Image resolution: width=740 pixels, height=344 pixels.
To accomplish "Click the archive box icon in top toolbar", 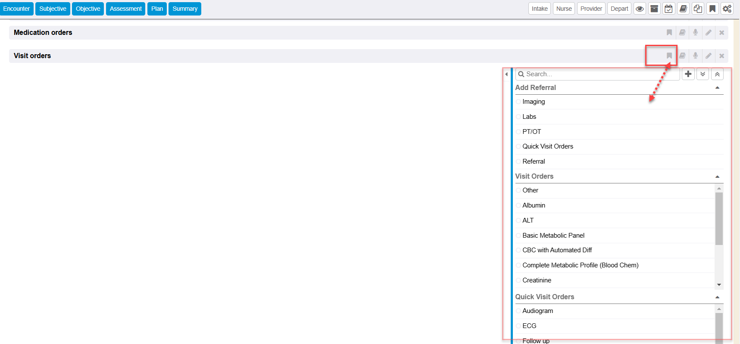I will pyautogui.click(x=654, y=9).
